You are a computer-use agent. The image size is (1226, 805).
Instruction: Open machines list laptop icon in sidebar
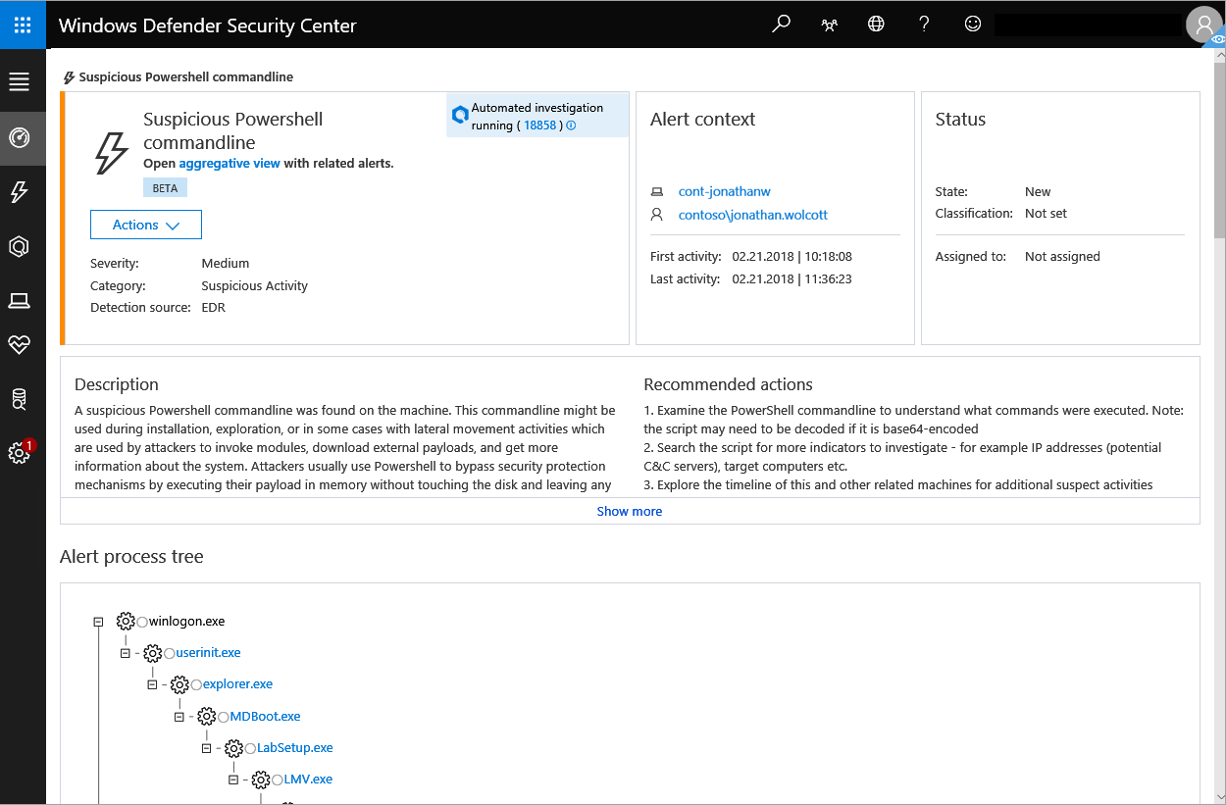tap(19, 301)
